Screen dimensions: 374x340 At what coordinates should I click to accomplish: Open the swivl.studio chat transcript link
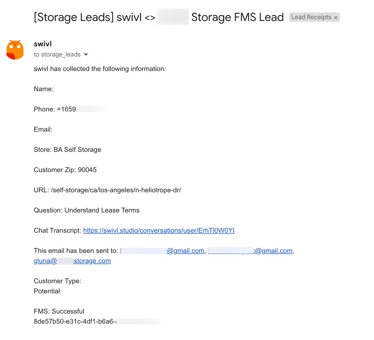(159, 230)
